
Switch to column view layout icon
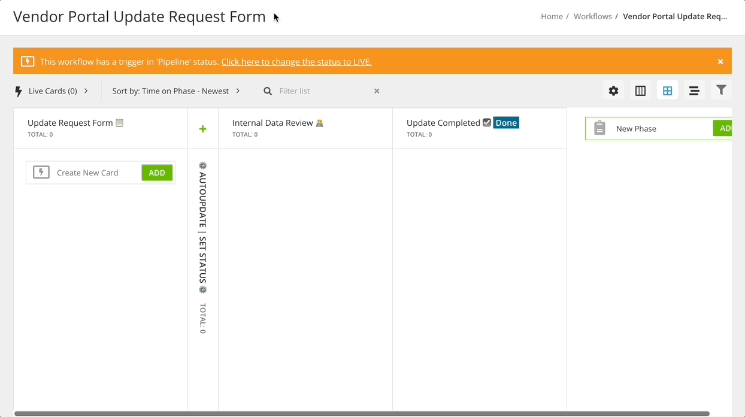click(640, 90)
